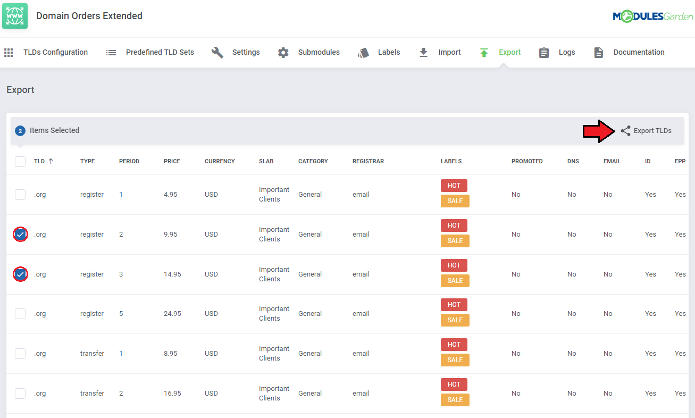695x418 pixels.
Task: Sort by the CATEGORY column header
Action: point(313,161)
